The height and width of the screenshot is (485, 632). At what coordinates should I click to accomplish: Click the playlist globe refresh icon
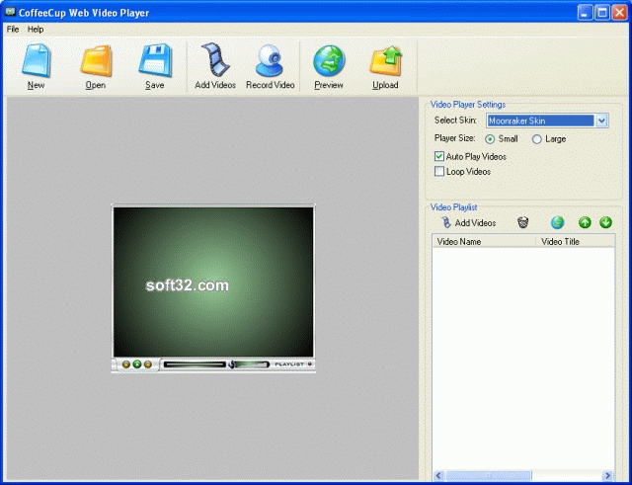tap(557, 222)
